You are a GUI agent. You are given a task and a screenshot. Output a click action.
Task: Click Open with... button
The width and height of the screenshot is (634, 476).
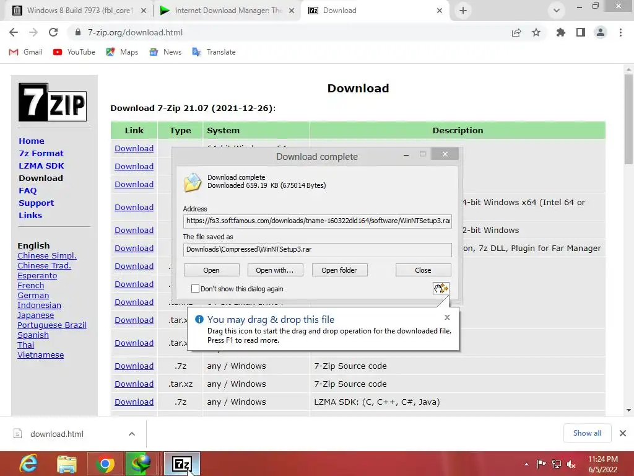click(275, 270)
